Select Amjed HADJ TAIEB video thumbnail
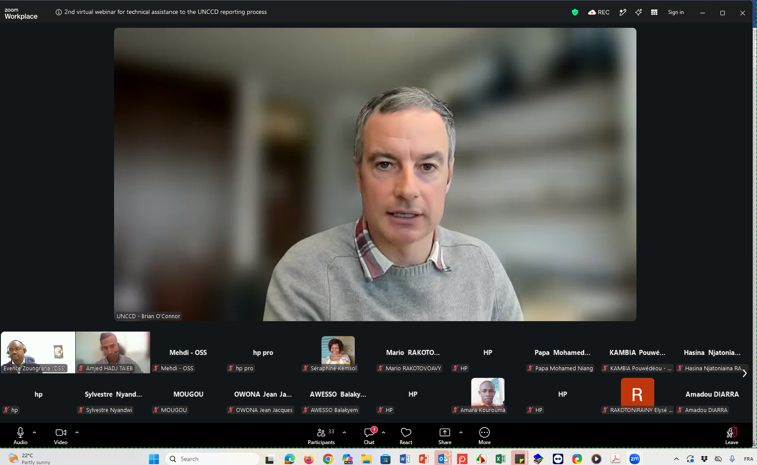 pos(113,352)
